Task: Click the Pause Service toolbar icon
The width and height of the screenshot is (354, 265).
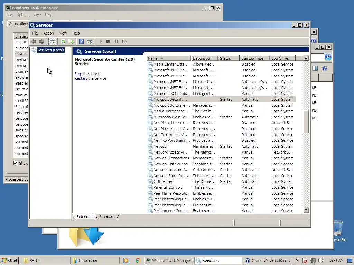Action: click(116, 41)
